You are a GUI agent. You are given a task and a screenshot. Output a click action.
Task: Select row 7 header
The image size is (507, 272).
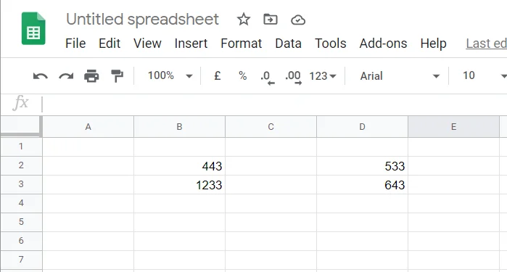coord(21,260)
